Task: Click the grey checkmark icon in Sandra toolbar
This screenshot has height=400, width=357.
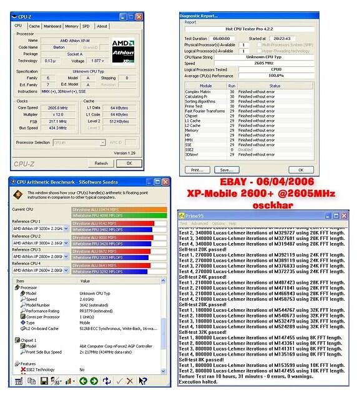Action: pyautogui.click(x=119, y=381)
